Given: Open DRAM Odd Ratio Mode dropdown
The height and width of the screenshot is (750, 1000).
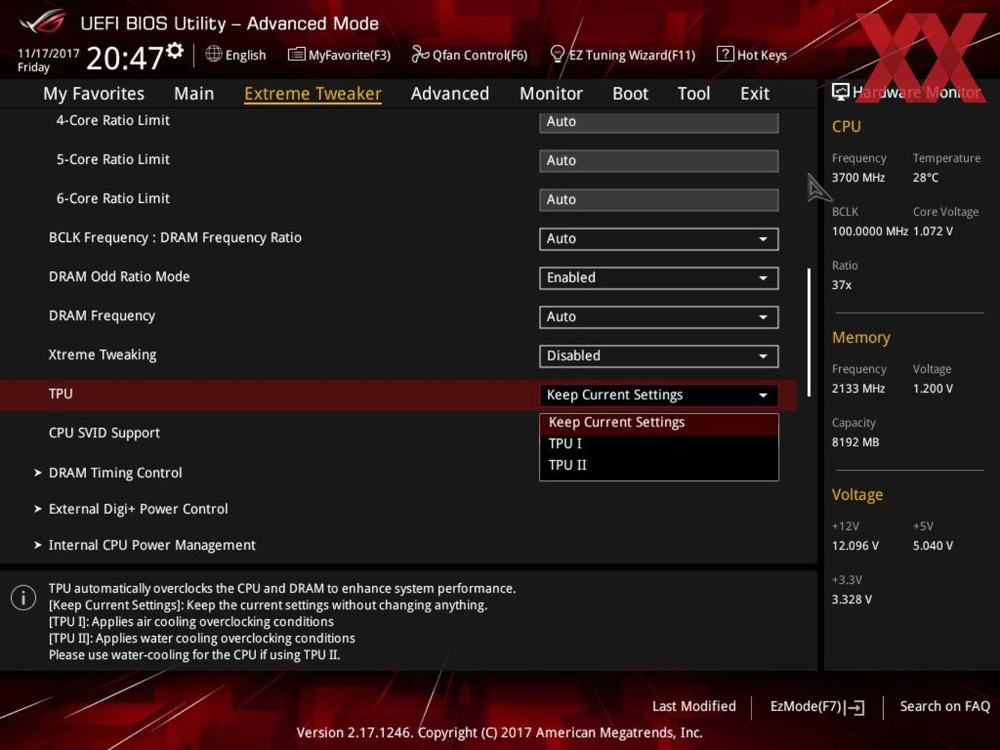Looking at the screenshot, I should (x=659, y=278).
